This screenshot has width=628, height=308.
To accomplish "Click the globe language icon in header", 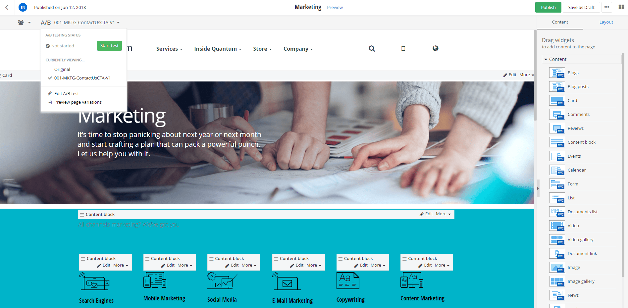I will (x=435, y=48).
